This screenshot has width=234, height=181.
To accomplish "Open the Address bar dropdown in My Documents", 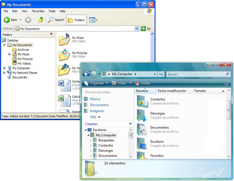I will click(136, 29).
